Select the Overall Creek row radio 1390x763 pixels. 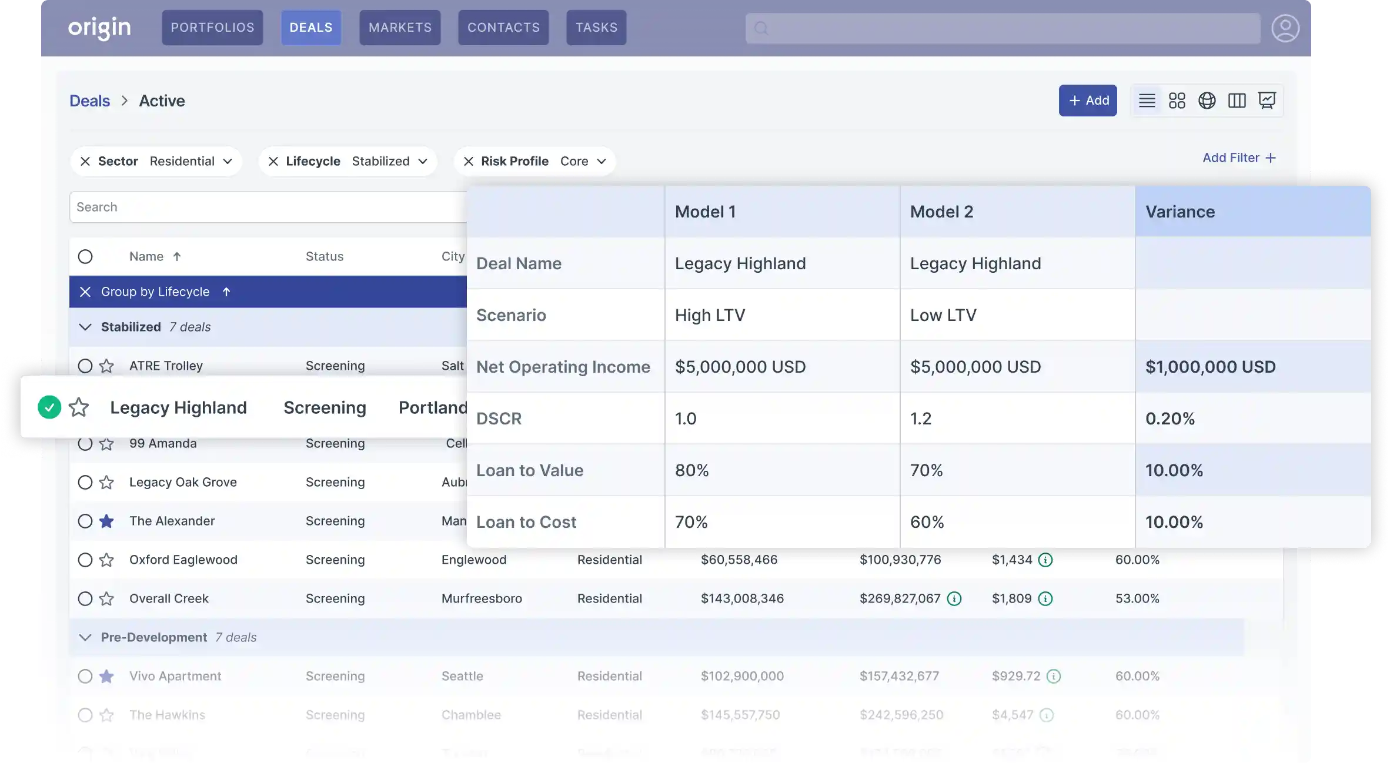[85, 598]
